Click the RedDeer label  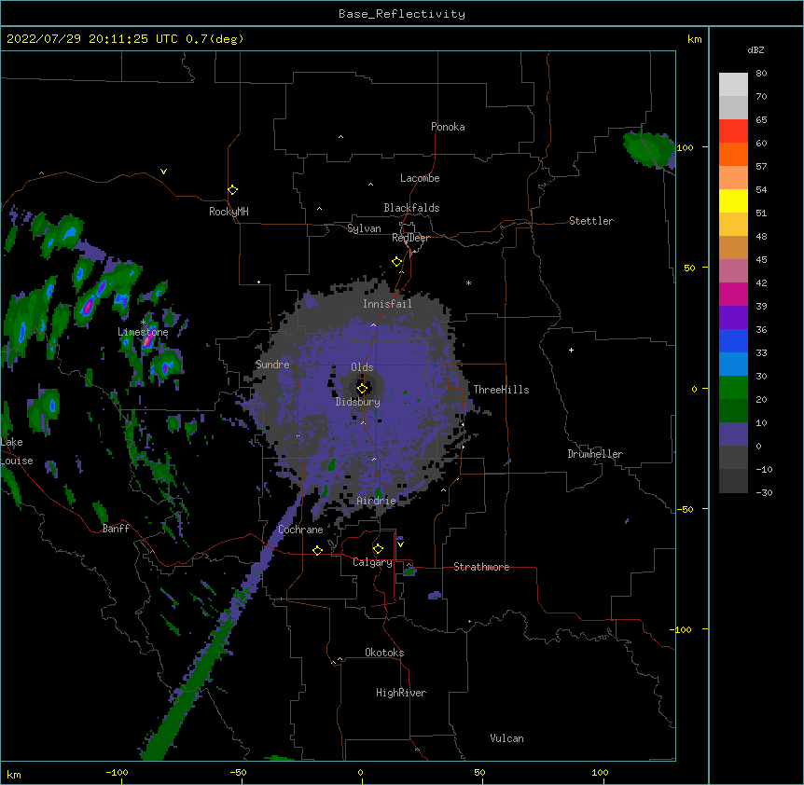pyautogui.click(x=410, y=238)
